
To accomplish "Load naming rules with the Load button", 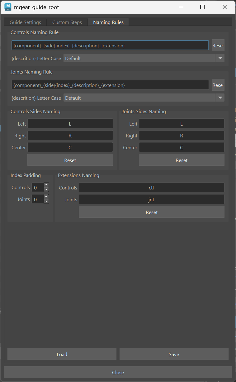I will click(x=62, y=354).
